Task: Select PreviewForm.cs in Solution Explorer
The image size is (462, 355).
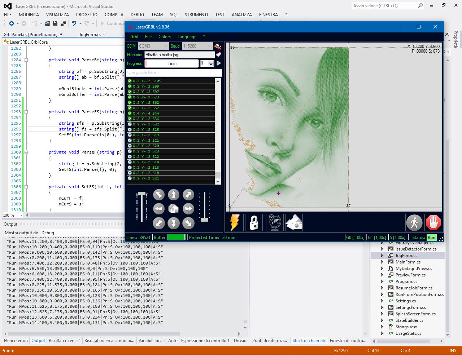Action: coord(410,275)
